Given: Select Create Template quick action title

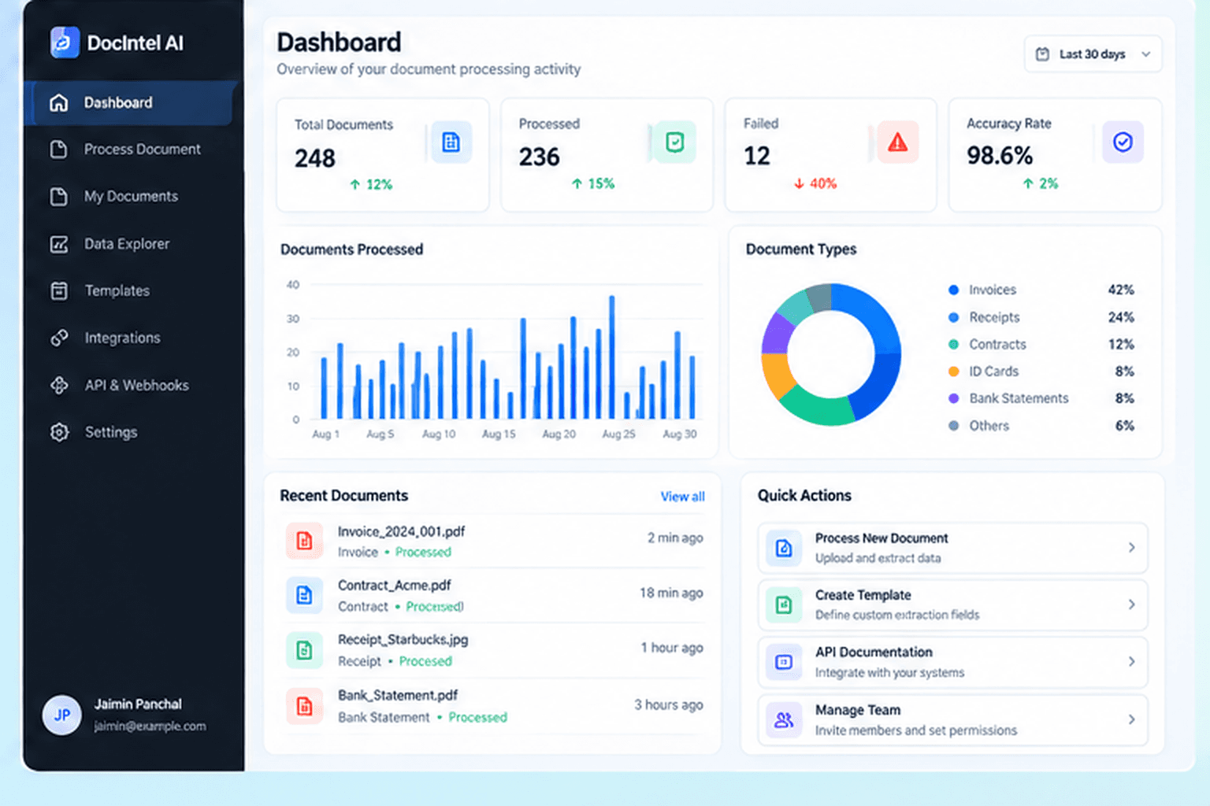Looking at the screenshot, I should coord(863,595).
